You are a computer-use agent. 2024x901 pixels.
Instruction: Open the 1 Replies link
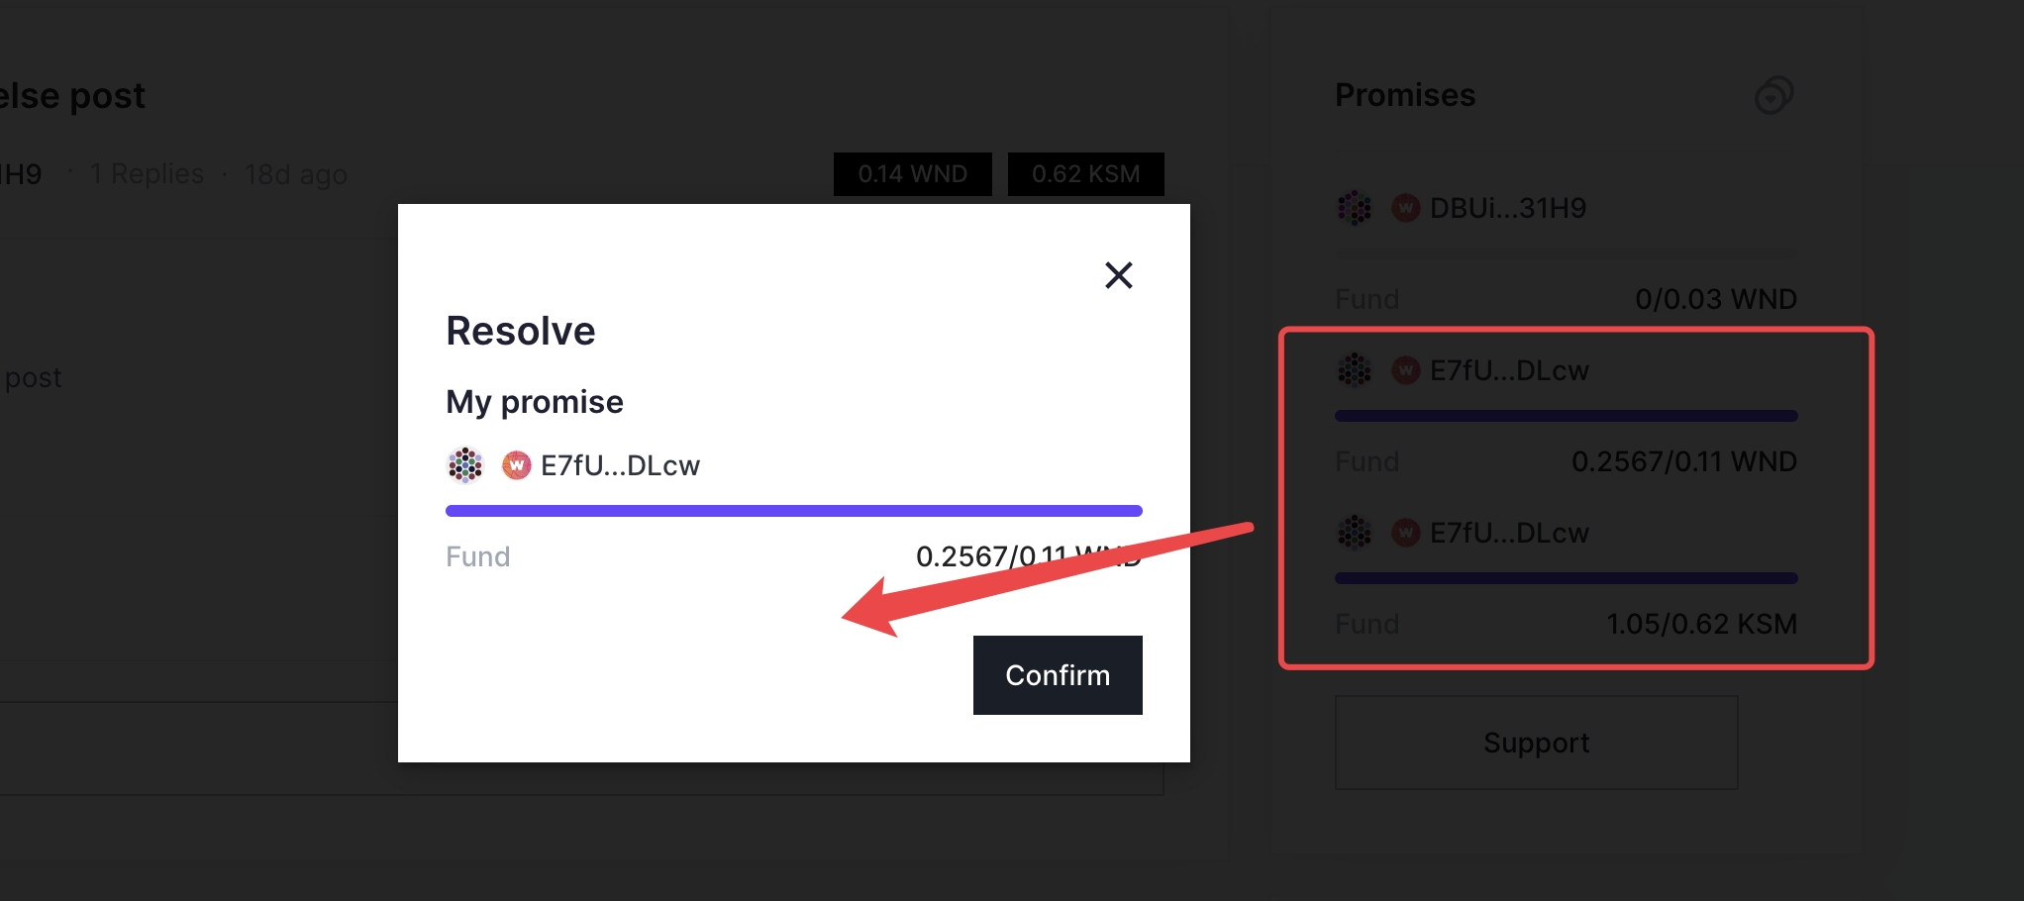147,173
